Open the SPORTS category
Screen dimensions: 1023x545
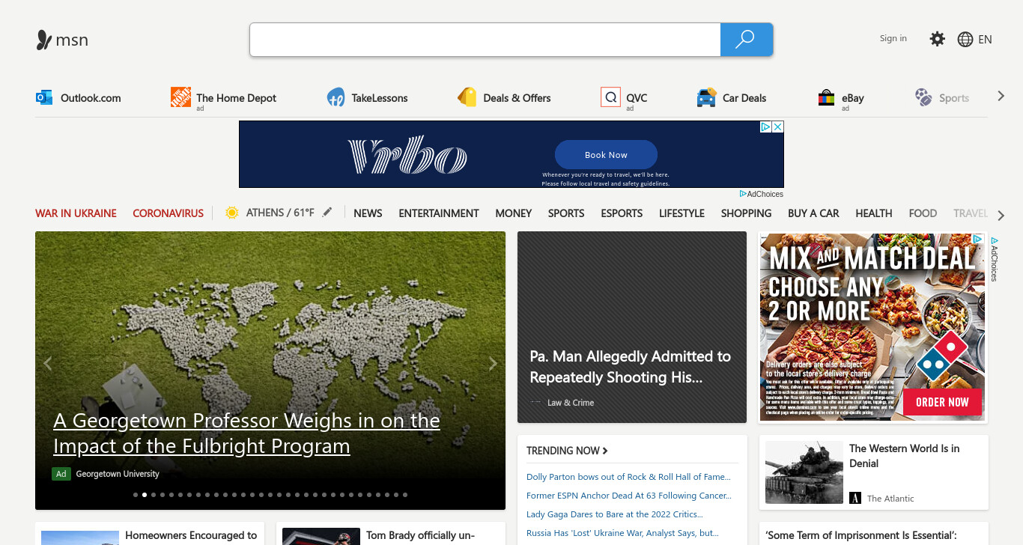pos(566,213)
